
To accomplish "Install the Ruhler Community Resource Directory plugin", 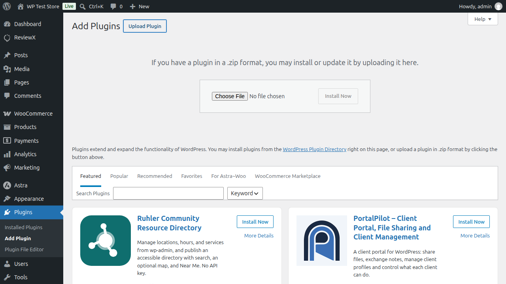I will pyautogui.click(x=255, y=222).
